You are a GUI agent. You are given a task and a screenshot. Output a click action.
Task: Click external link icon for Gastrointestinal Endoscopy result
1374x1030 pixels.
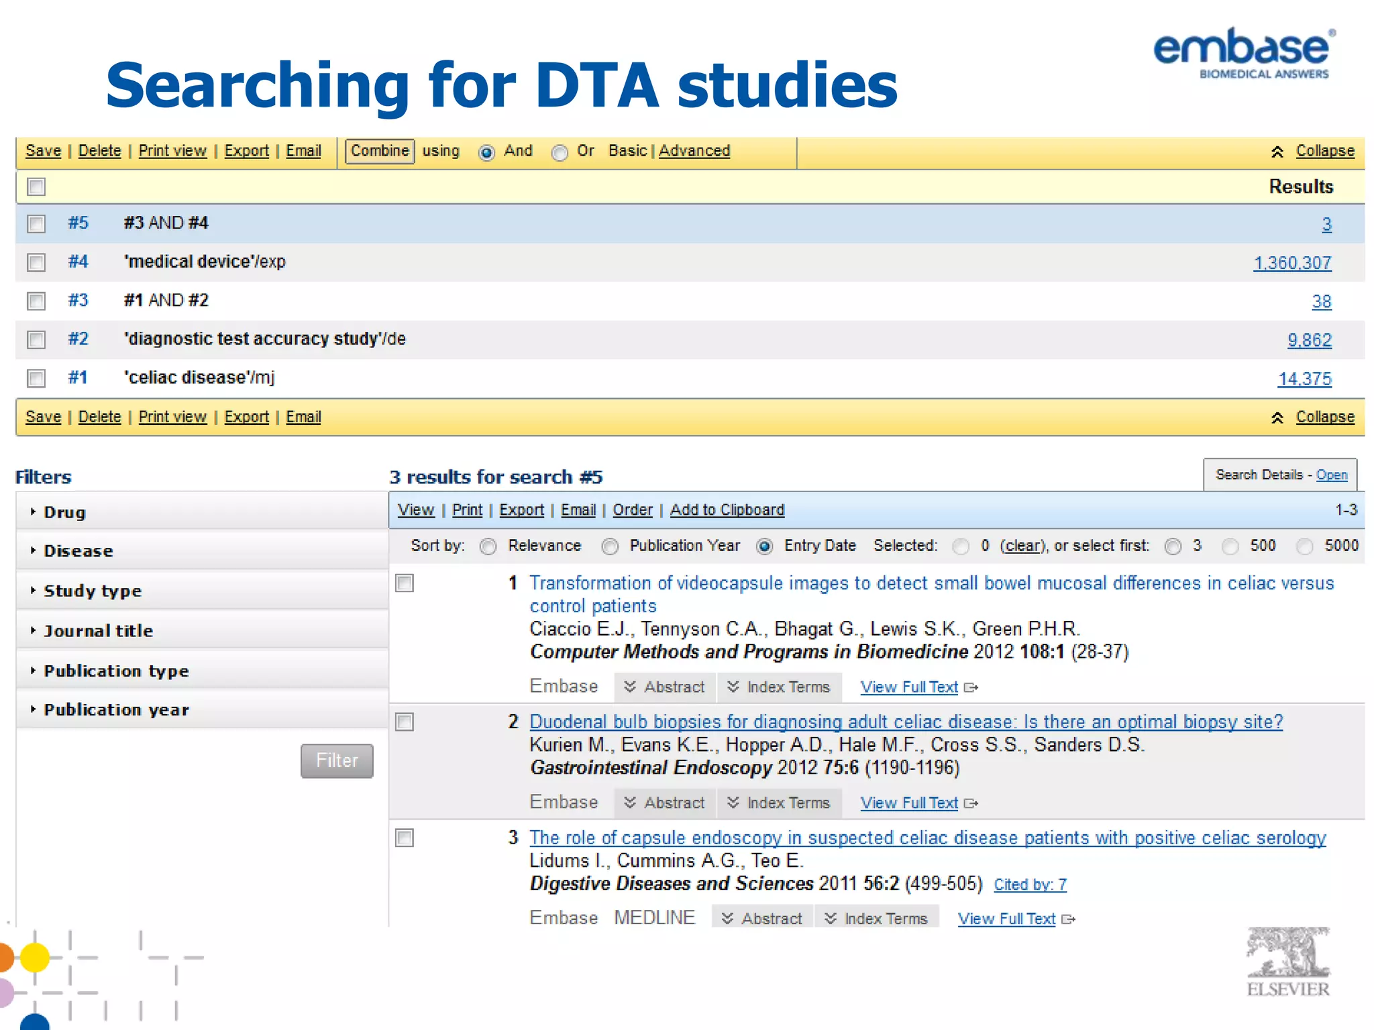tap(971, 803)
